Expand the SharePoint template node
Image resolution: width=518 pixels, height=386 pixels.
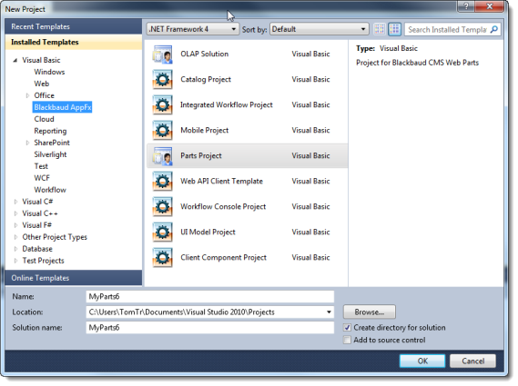coord(27,143)
